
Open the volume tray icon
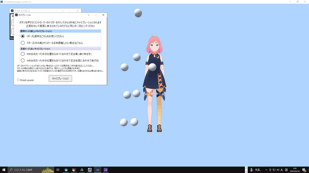pos(278,170)
